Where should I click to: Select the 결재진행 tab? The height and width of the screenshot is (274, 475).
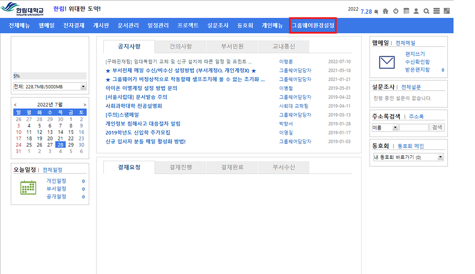click(180, 167)
